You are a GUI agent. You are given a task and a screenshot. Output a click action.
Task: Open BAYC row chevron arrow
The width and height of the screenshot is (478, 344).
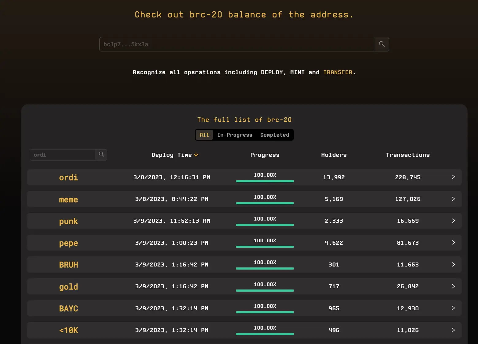(x=453, y=308)
